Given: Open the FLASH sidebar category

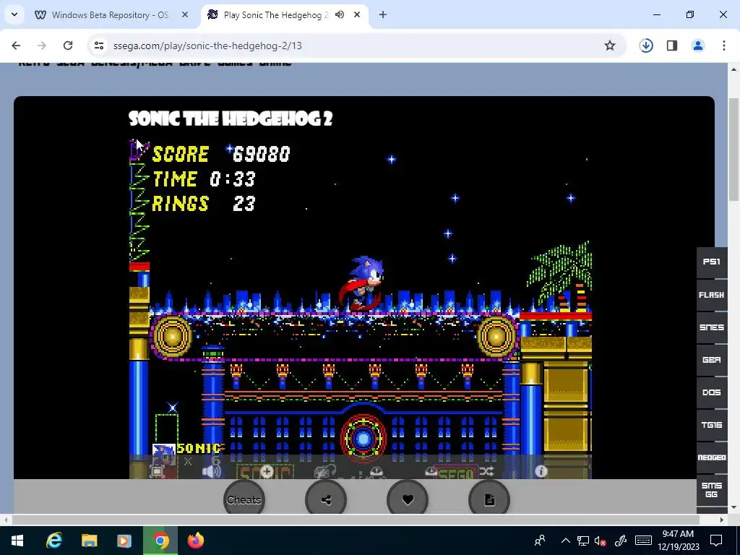Looking at the screenshot, I should tap(712, 295).
